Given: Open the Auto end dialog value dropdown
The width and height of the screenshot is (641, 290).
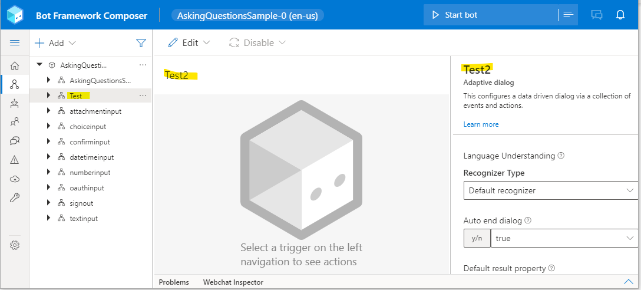Looking at the screenshot, I should click(x=564, y=238).
